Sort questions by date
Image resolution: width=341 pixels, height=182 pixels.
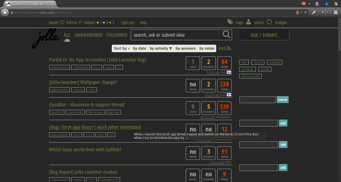[139, 48]
